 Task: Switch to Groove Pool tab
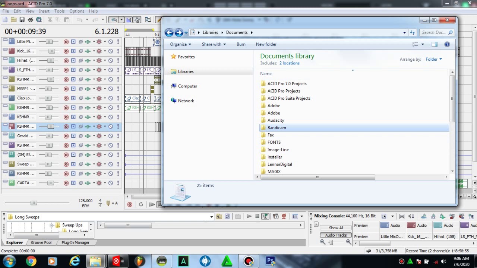click(x=41, y=243)
